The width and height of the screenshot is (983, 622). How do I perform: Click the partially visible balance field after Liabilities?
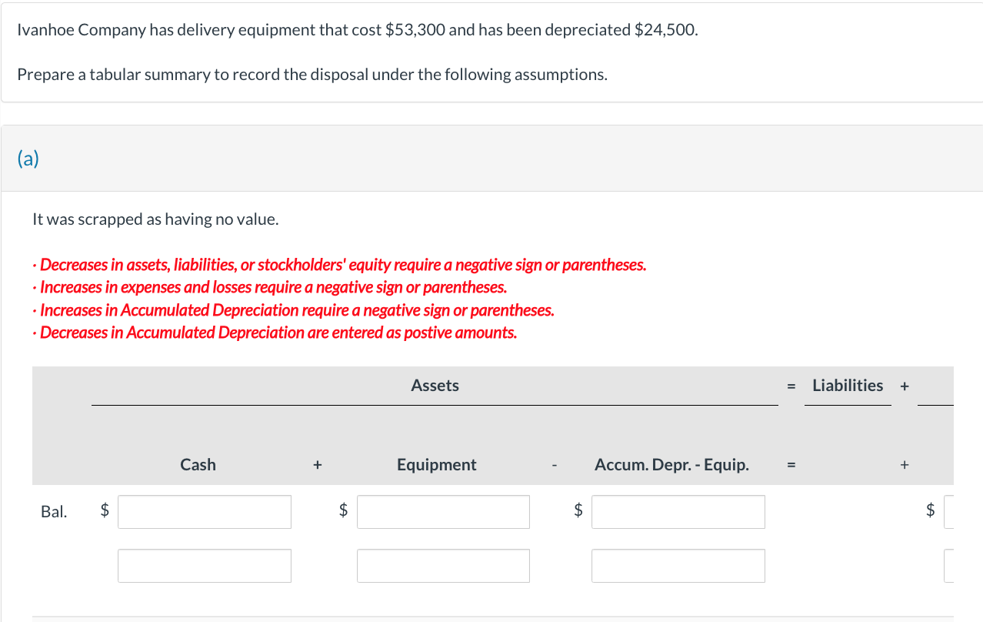[948, 512]
